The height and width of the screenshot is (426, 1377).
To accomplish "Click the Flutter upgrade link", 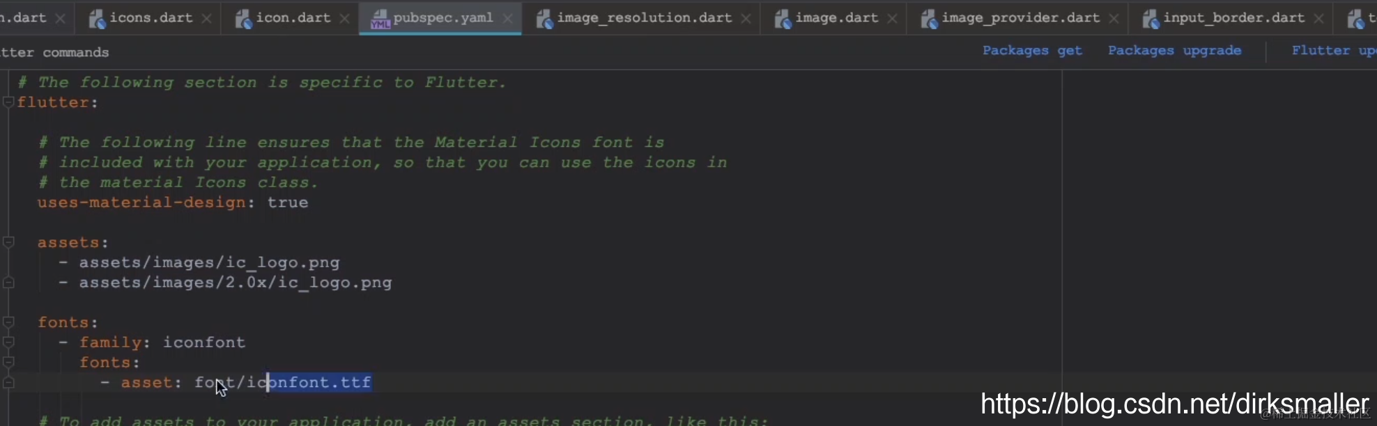I will click(x=1334, y=51).
